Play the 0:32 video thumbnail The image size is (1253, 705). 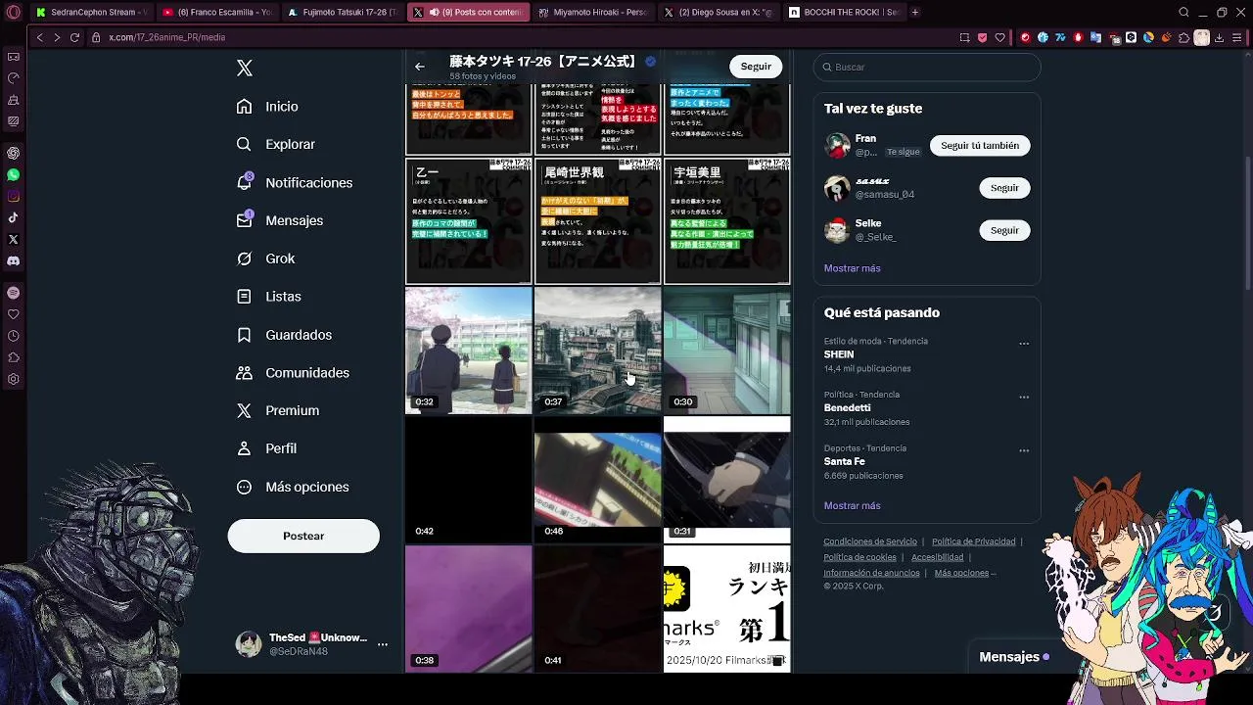tap(468, 351)
